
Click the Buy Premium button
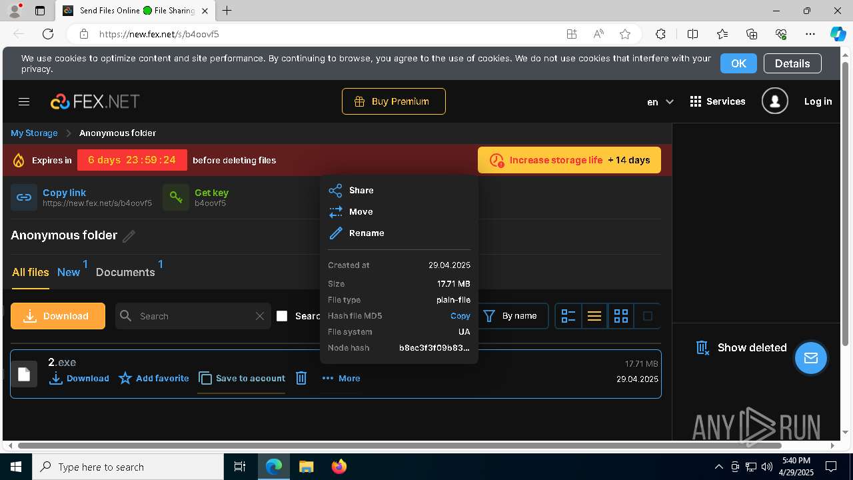click(x=393, y=101)
